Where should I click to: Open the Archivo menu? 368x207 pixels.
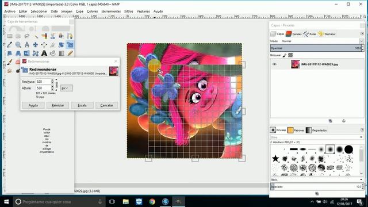click(10, 11)
